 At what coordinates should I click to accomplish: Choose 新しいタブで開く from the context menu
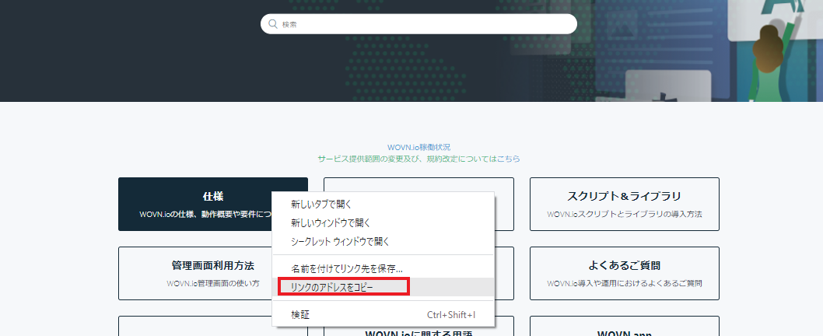(x=321, y=205)
